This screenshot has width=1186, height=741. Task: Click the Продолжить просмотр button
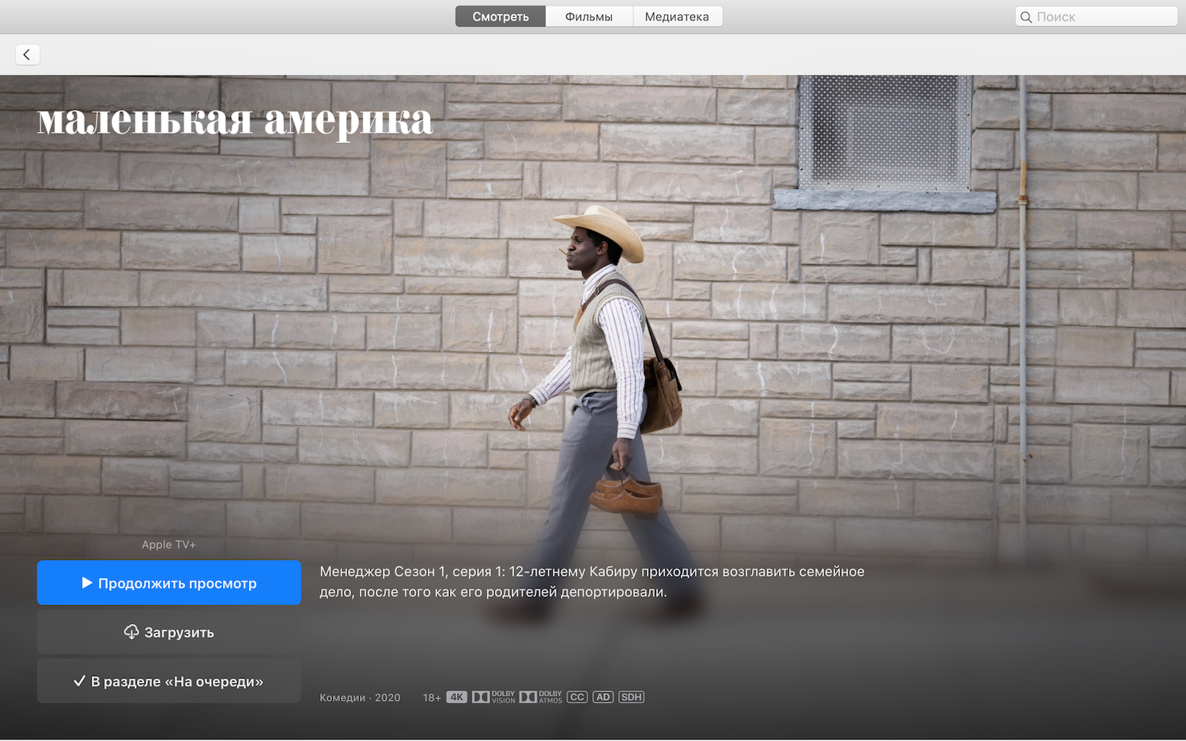pyautogui.click(x=169, y=583)
